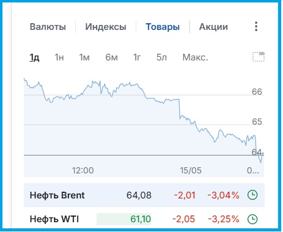Select the Товары tab
Screen dimensions: 283x232
163,27
